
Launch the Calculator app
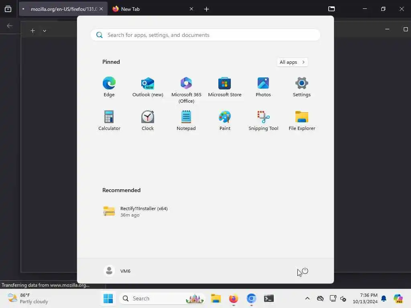tap(109, 120)
